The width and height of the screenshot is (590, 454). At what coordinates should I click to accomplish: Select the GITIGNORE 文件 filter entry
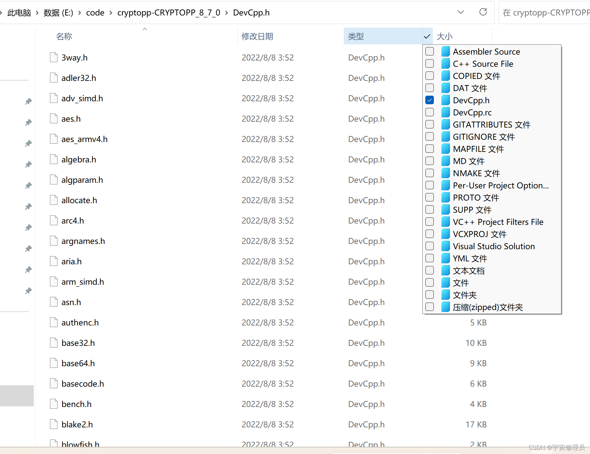pyautogui.click(x=484, y=137)
